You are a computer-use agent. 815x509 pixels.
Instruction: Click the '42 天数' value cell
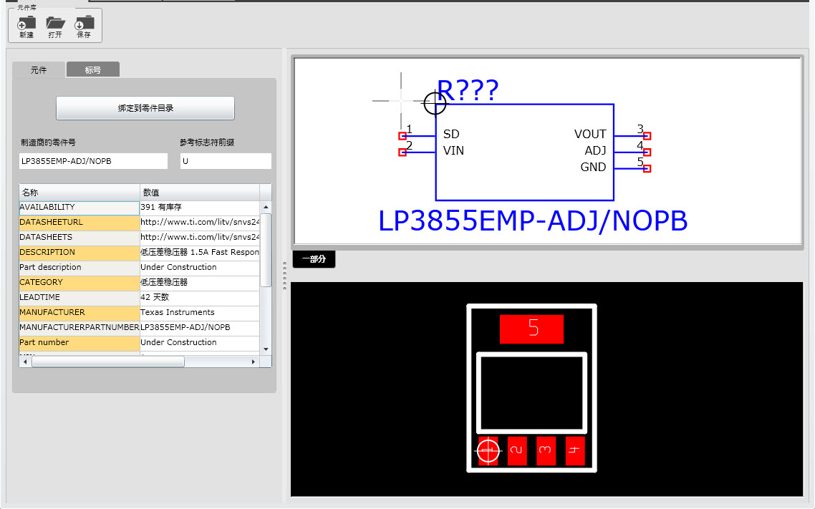click(x=200, y=298)
